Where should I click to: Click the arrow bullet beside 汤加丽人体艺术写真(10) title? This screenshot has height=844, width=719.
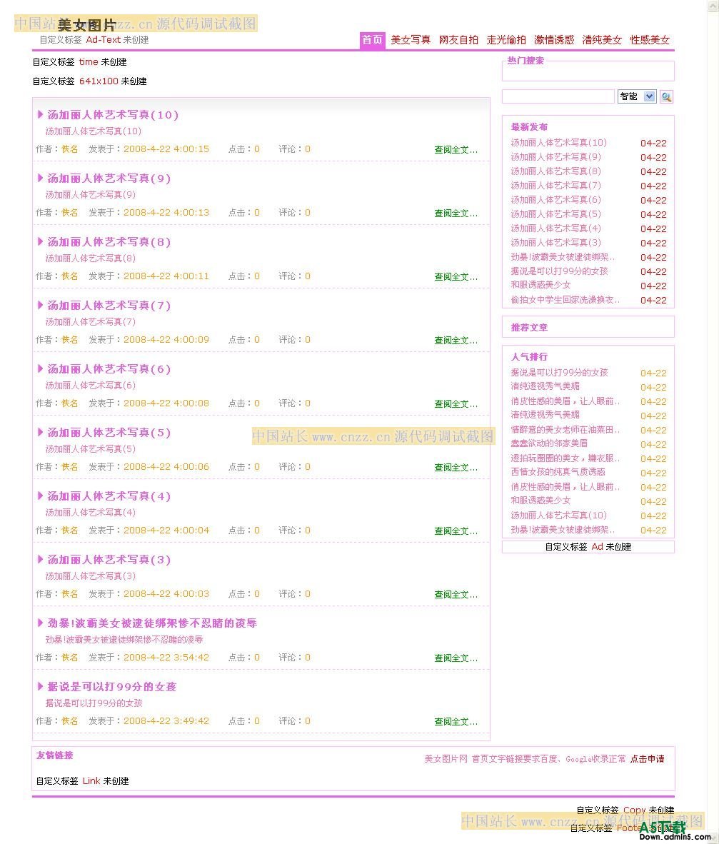pos(41,114)
